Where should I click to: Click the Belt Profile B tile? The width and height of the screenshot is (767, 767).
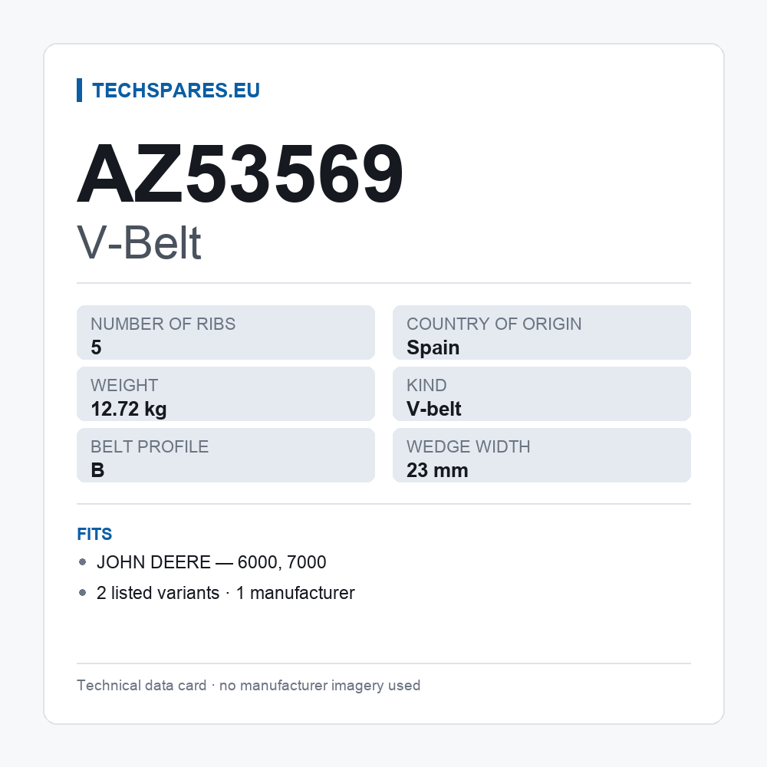coord(225,456)
